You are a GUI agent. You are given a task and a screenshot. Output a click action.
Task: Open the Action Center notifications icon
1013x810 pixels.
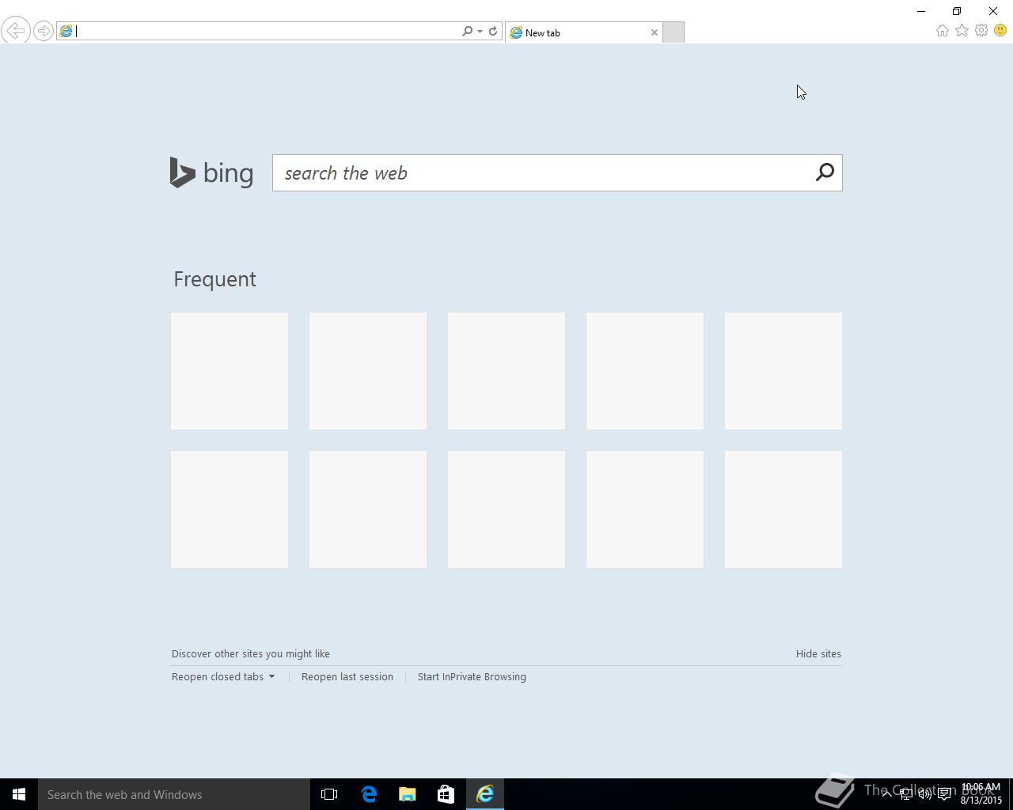[x=944, y=794]
